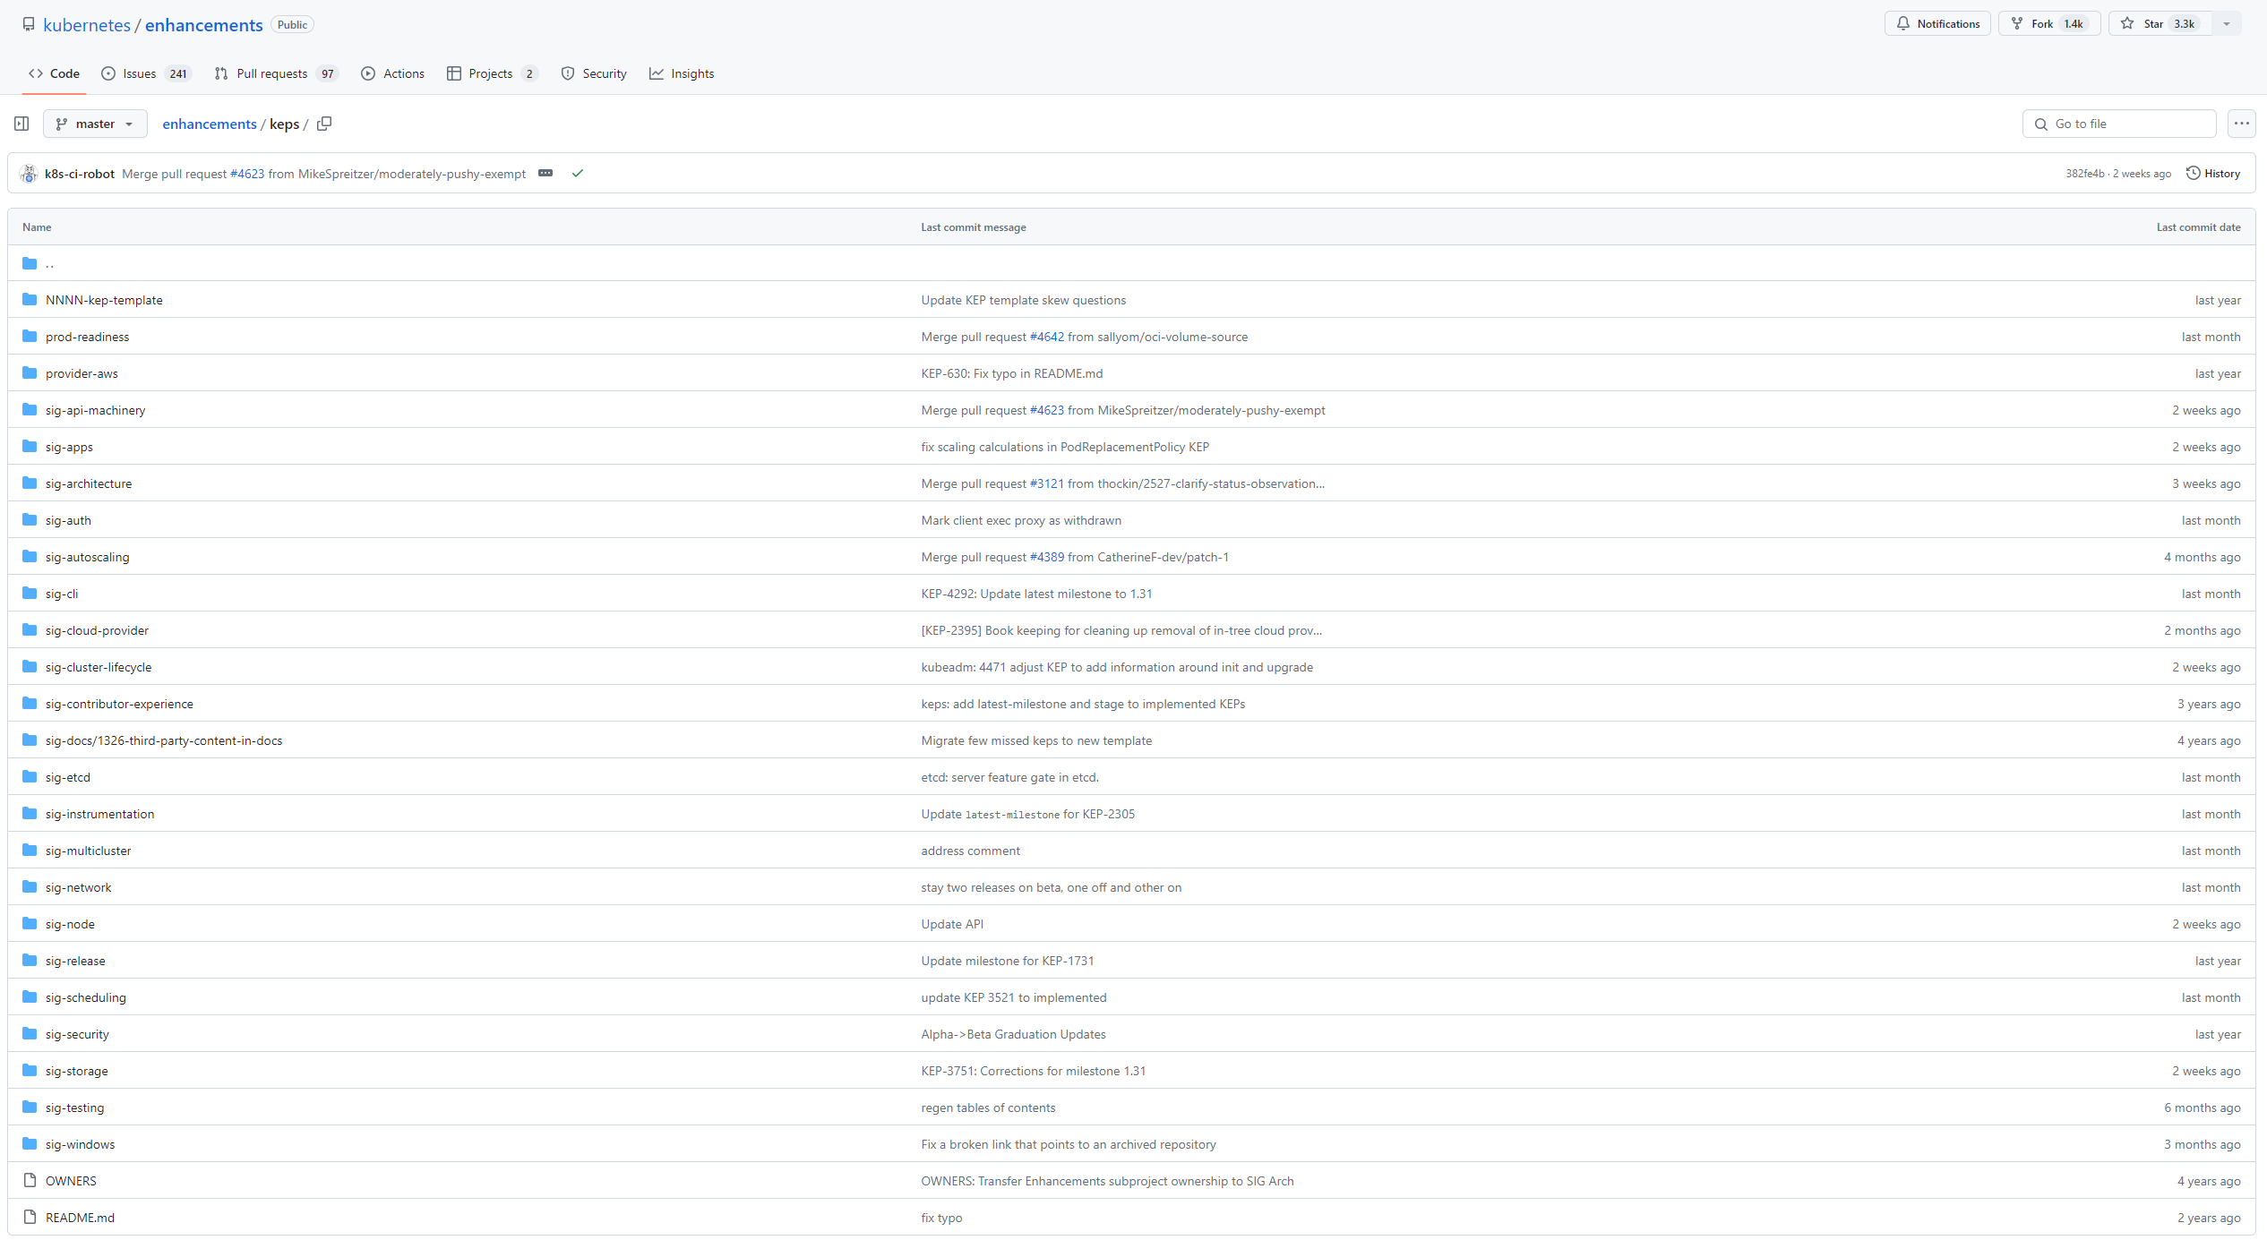2267x1240 pixels.
Task: Open 'Update KEP template skew questions' commit
Action: (x=1024, y=300)
